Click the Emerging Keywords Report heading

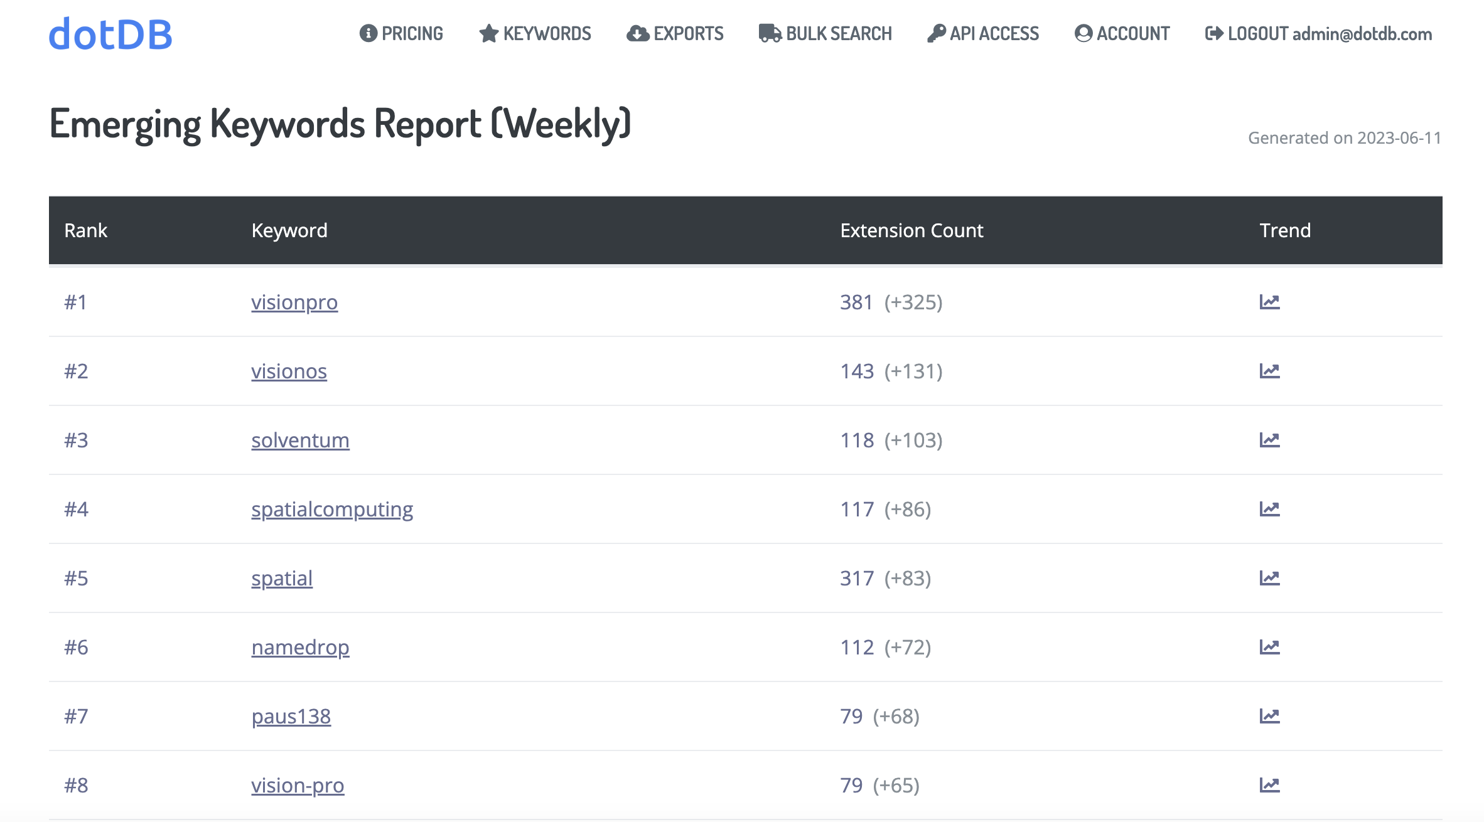click(340, 124)
